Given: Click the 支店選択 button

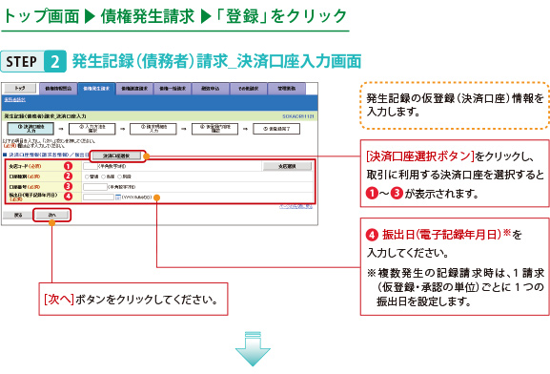Looking at the screenshot, I should point(287,166).
